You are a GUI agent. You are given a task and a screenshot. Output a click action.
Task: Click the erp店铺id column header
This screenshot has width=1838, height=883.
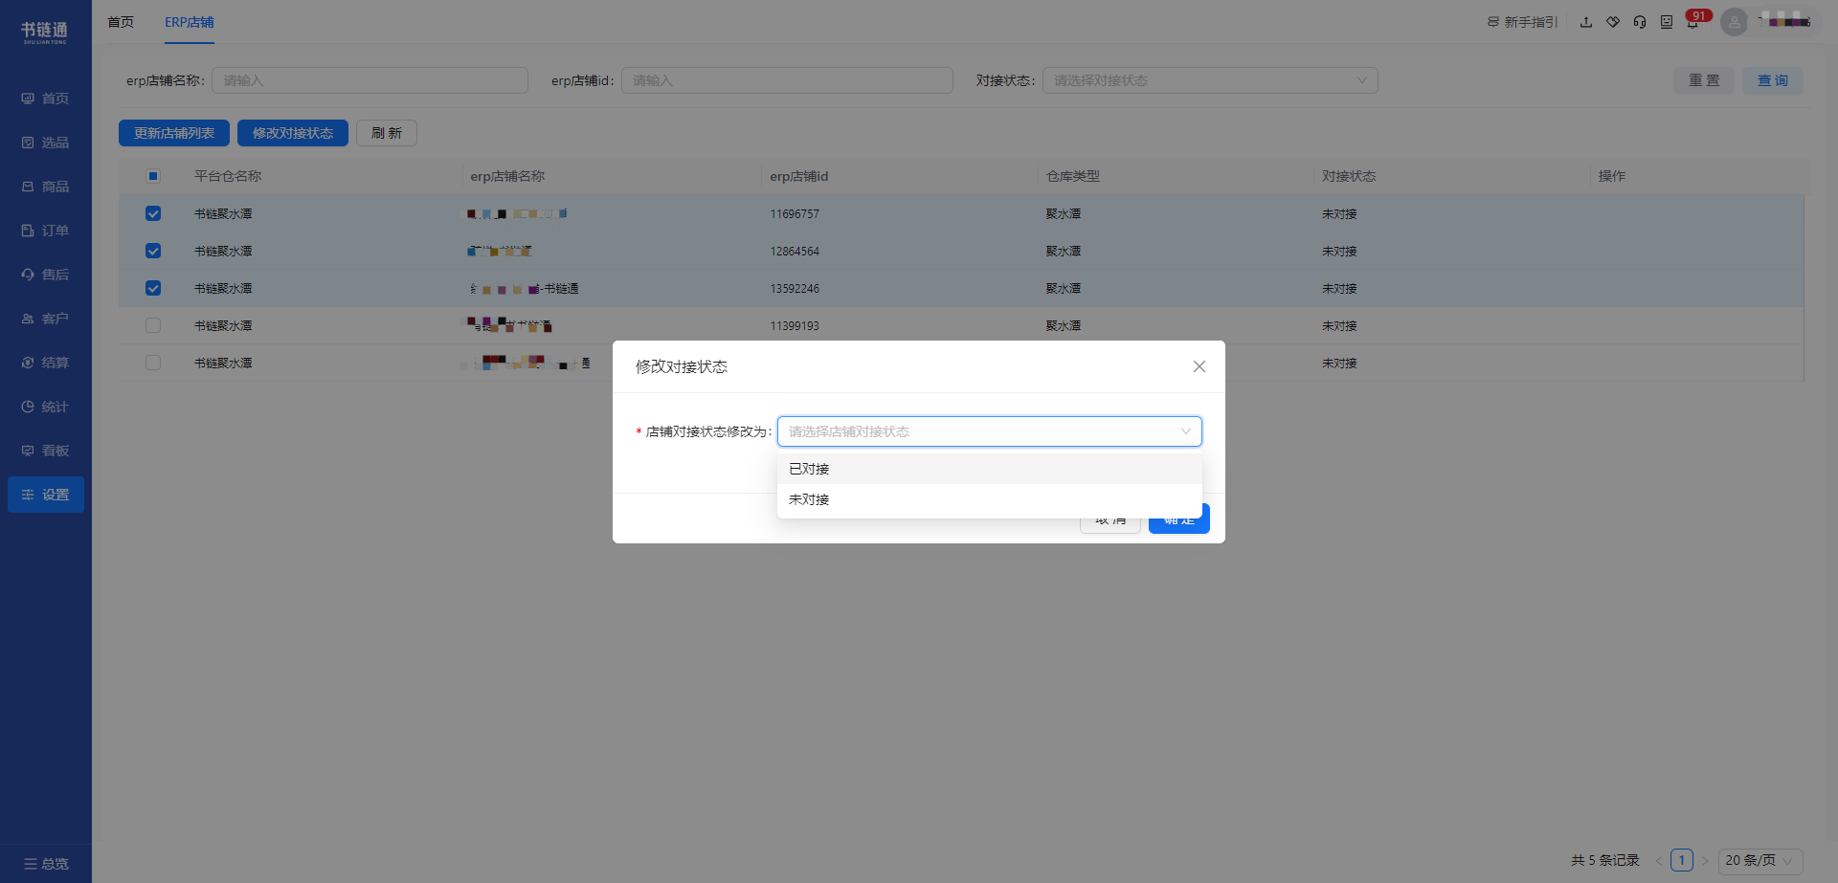(799, 176)
